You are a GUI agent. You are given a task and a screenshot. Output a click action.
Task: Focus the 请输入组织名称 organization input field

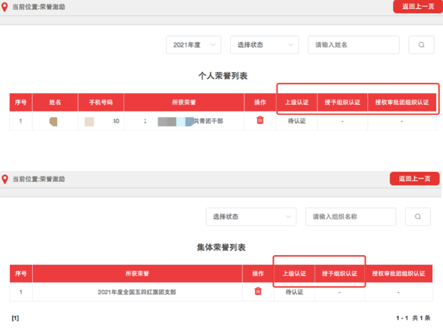(350, 217)
